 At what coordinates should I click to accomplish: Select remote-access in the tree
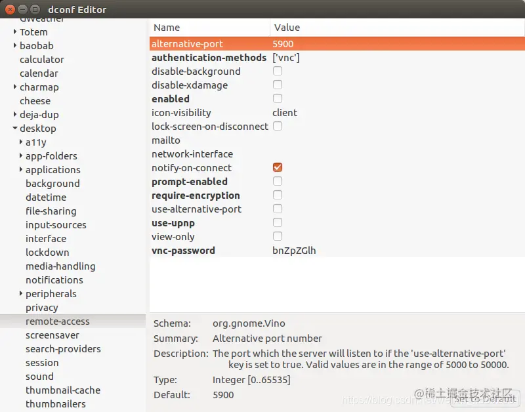[58, 321]
